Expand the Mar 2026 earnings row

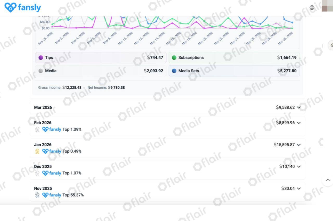coord(167,107)
